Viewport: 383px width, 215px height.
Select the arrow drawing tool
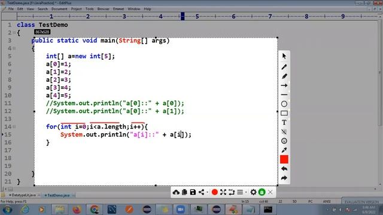tap(284, 85)
